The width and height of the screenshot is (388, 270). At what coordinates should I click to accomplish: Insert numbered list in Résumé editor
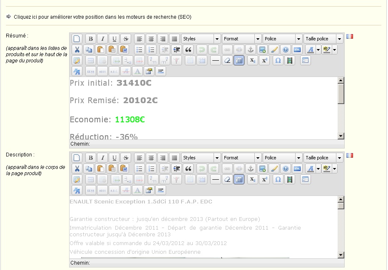[x=151, y=50]
